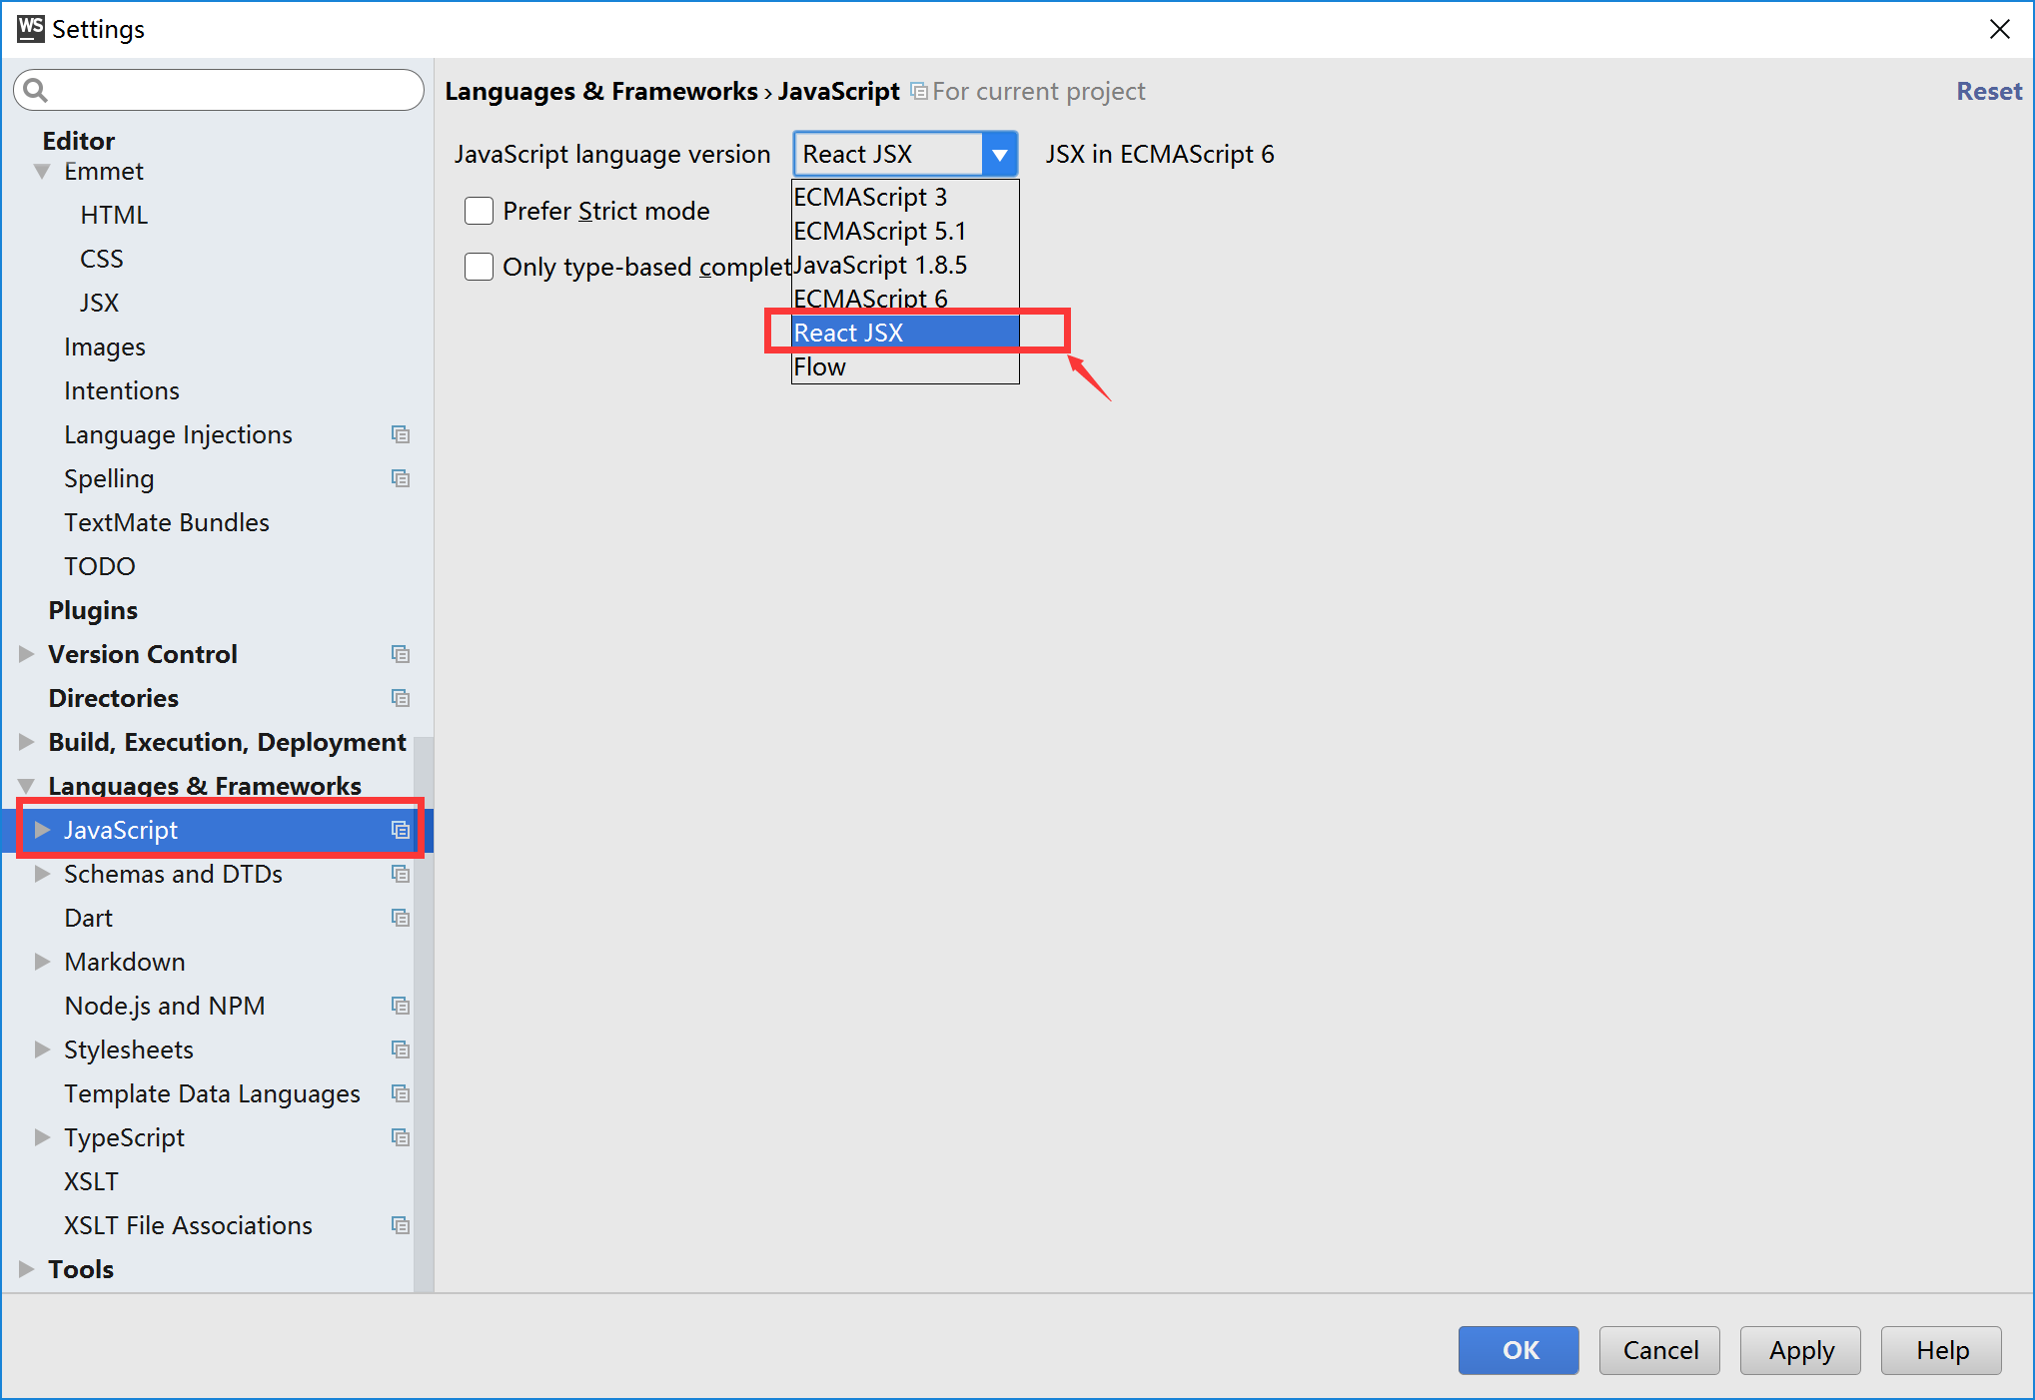
Task: Open the XSLT settings page
Action: (91, 1181)
